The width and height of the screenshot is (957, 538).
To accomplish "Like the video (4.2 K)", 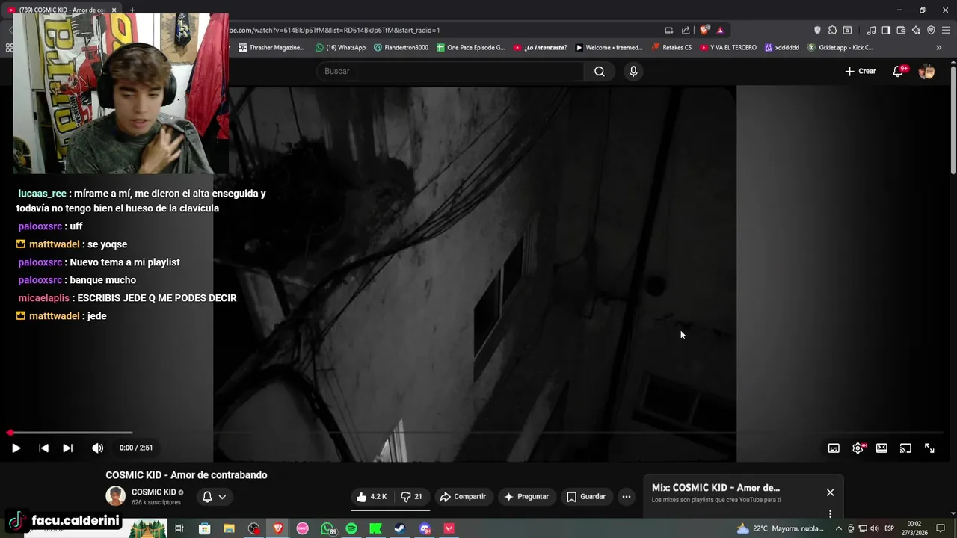I will 372,497.
